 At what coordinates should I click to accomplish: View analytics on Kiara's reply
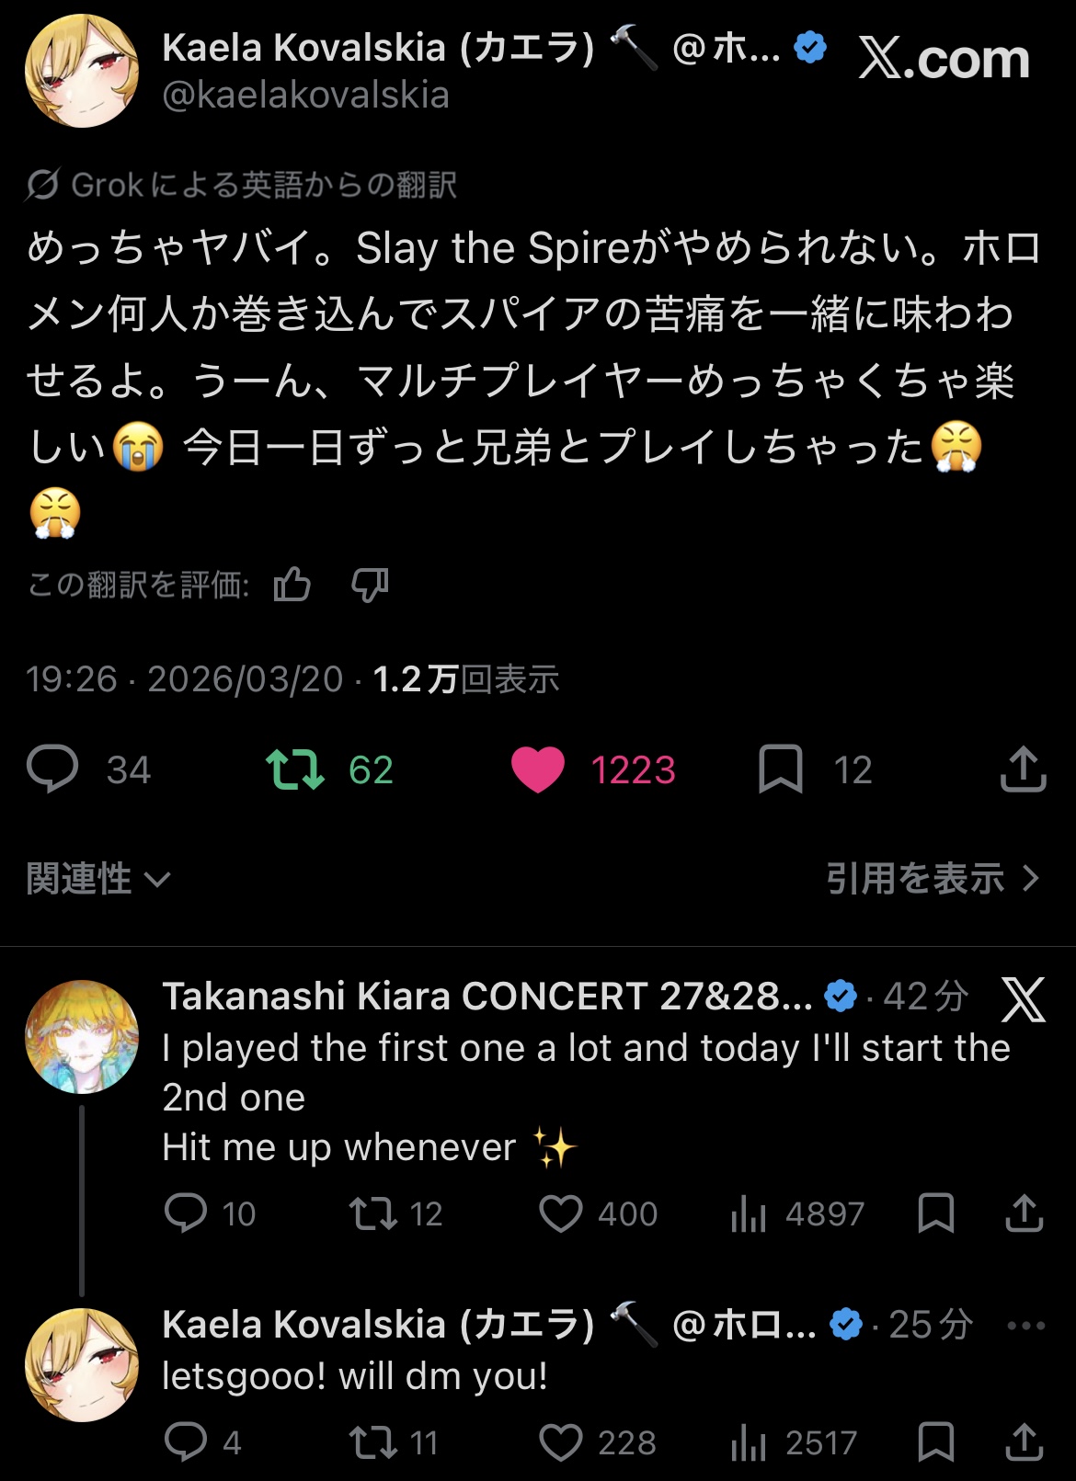pyautogui.click(x=749, y=1213)
